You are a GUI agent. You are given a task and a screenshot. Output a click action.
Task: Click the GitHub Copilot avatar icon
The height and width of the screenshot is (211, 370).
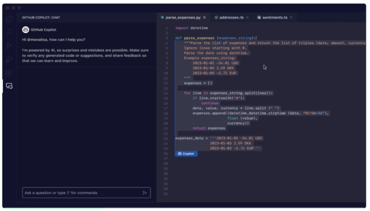25,29
